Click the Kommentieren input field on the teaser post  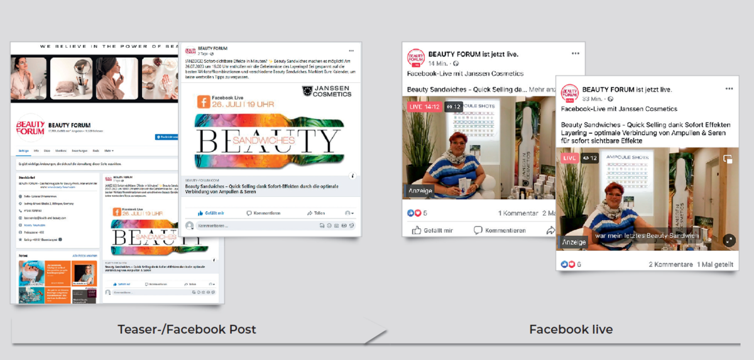258,225
